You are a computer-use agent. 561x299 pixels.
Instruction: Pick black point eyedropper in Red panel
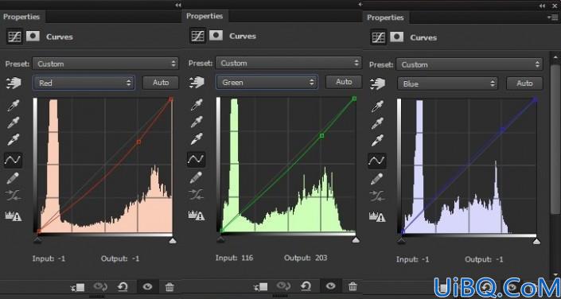(x=14, y=106)
